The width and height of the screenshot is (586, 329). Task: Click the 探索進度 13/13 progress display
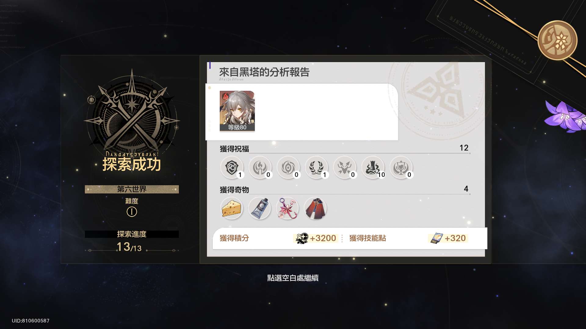132,242
